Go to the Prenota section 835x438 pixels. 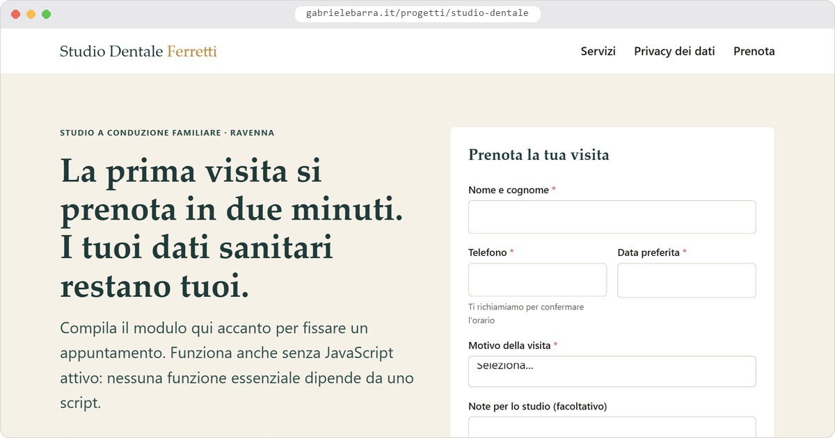click(754, 51)
